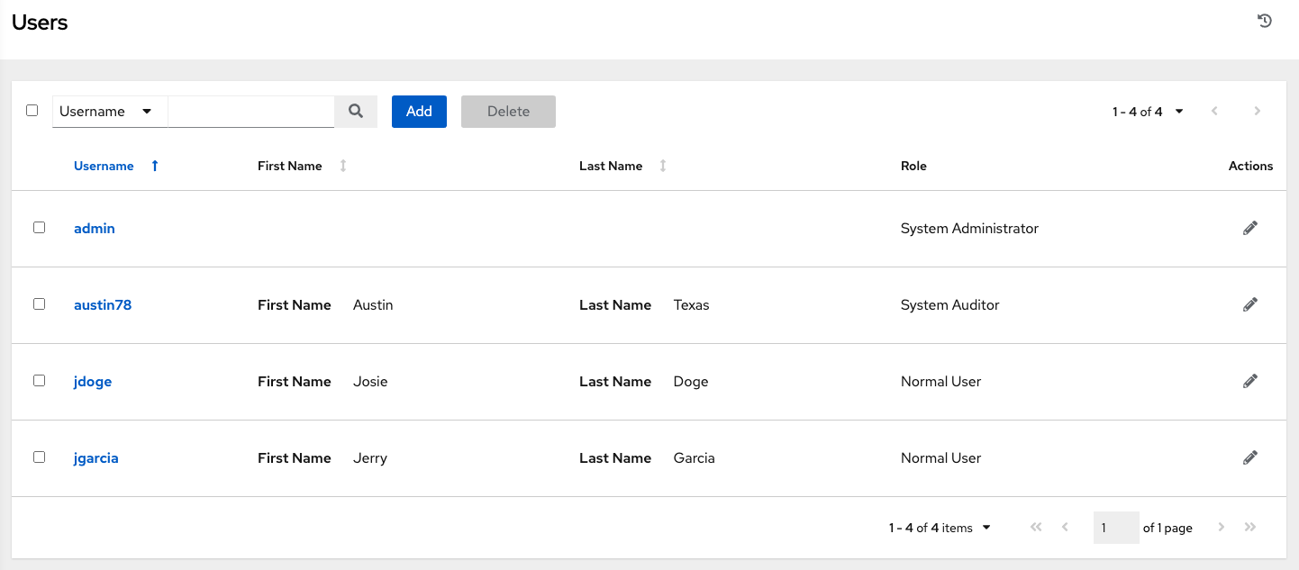Screen dimensions: 1299x570
Task: Click pencil icon for austin78 row
Action: (1249, 305)
